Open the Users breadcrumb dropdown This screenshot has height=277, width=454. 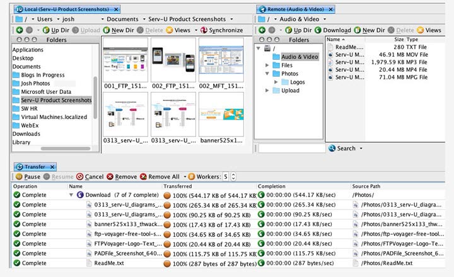[x=58, y=20]
